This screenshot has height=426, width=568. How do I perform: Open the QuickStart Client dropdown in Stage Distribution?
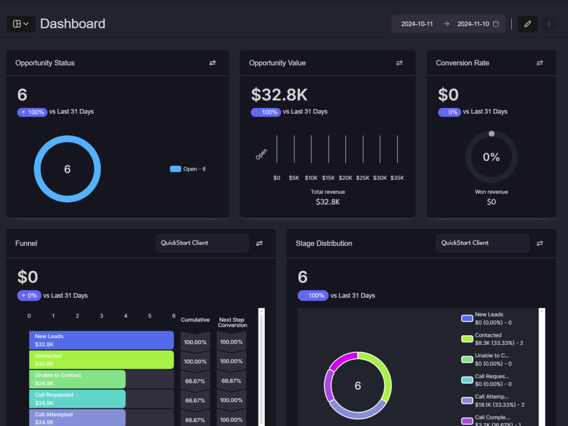tap(482, 243)
